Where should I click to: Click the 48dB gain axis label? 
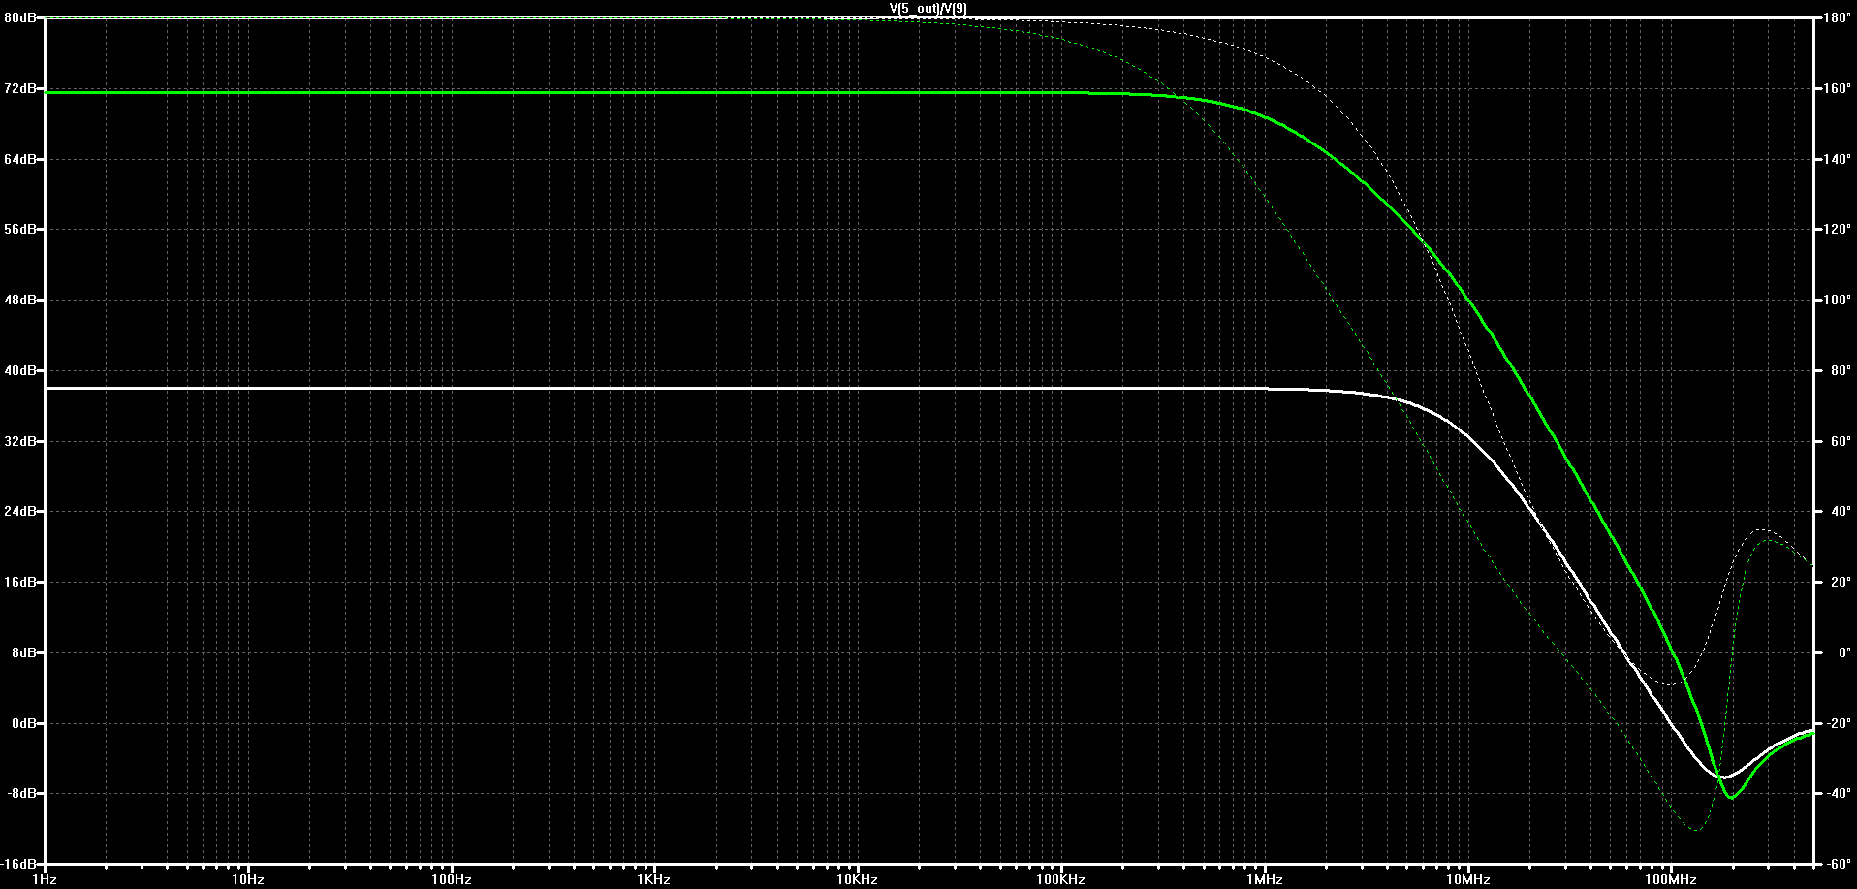20,301
